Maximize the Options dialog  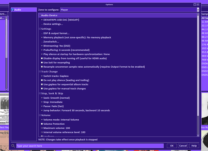point(195,5)
